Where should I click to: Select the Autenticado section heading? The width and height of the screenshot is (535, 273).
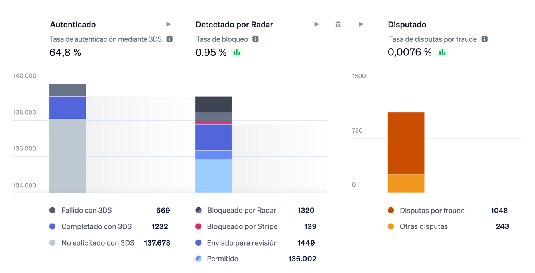click(x=73, y=25)
